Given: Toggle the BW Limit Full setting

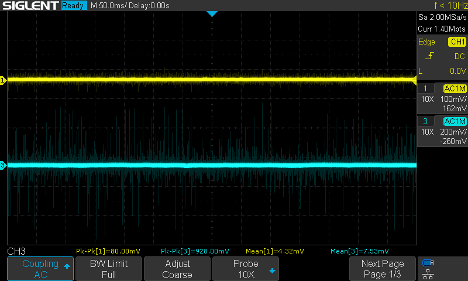Looking at the screenshot, I should (109, 269).
